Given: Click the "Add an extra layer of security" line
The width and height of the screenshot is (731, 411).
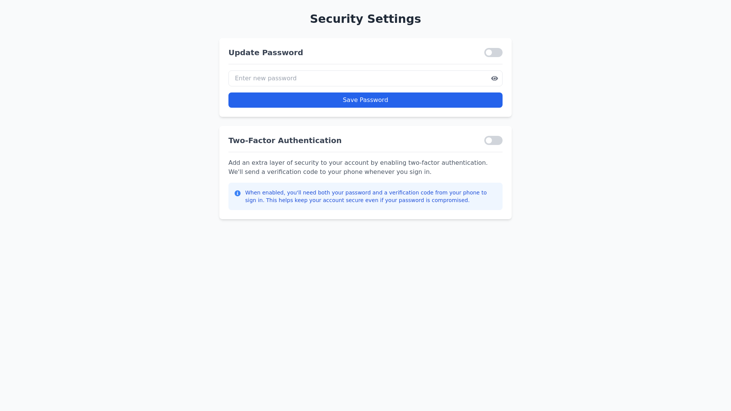Looking at the screenshot, I should point(358,163).
